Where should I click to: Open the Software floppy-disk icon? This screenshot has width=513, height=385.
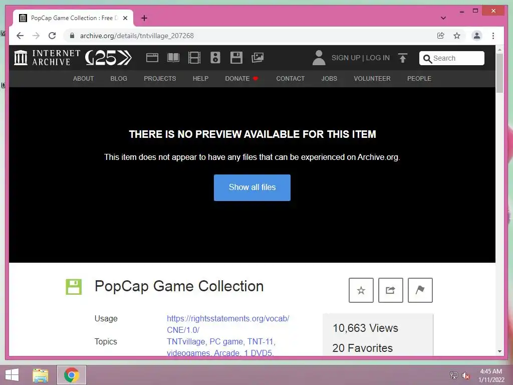click(236, 58)
